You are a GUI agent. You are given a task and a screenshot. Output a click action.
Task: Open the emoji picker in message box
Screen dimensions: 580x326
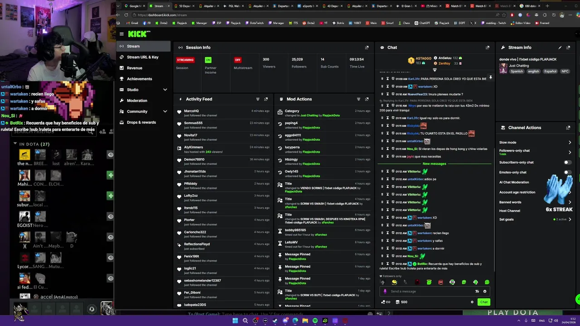(x=485, y=292)
